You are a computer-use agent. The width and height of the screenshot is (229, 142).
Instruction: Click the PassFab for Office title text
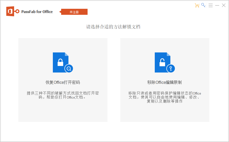(37, 12)
